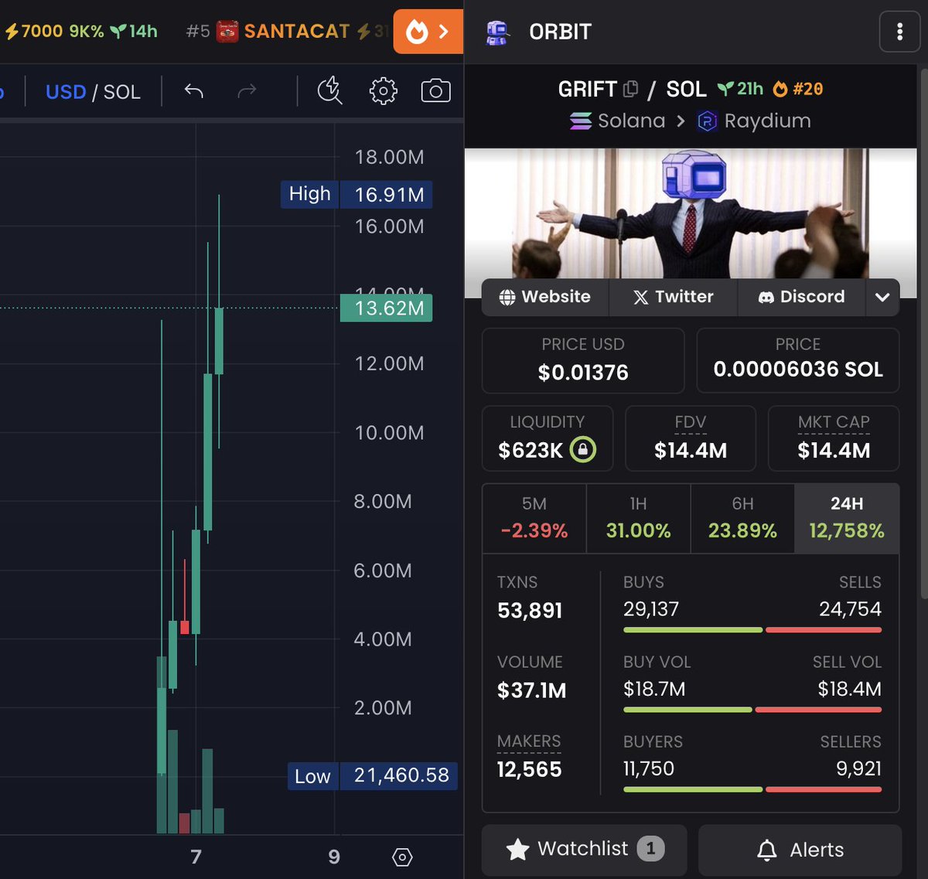This screenshot has height=879, width=928.
Task: Select the 24H timeframe tab
Action: tap(847, 518)
